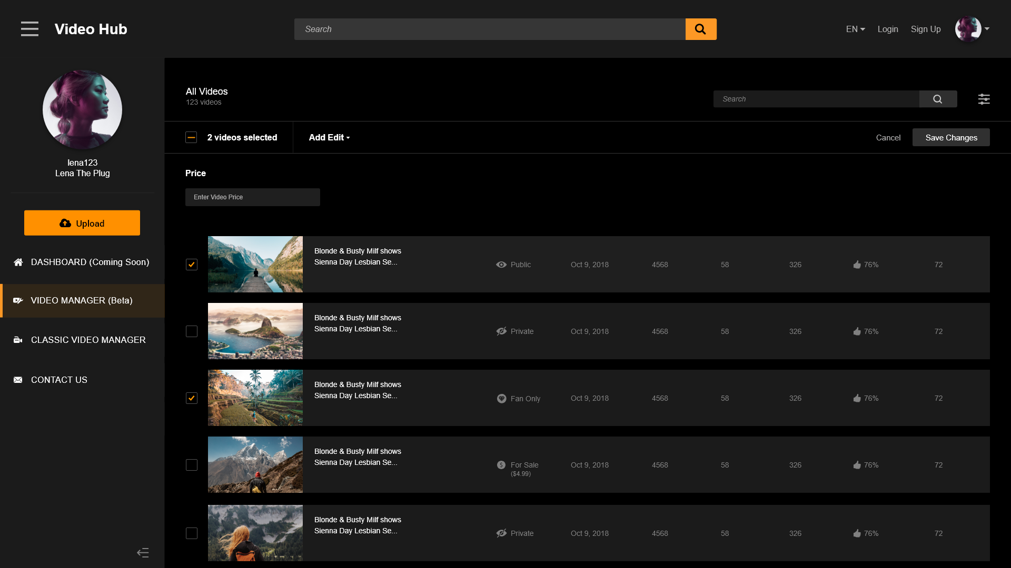Open the EN language dropdown

coord(855,29)
